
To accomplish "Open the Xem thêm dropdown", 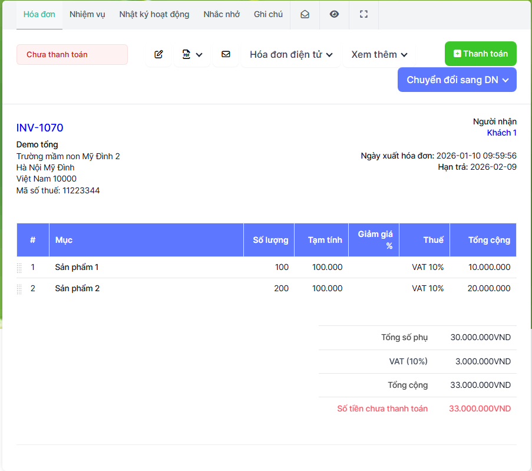I will click(x=379, y=54).
